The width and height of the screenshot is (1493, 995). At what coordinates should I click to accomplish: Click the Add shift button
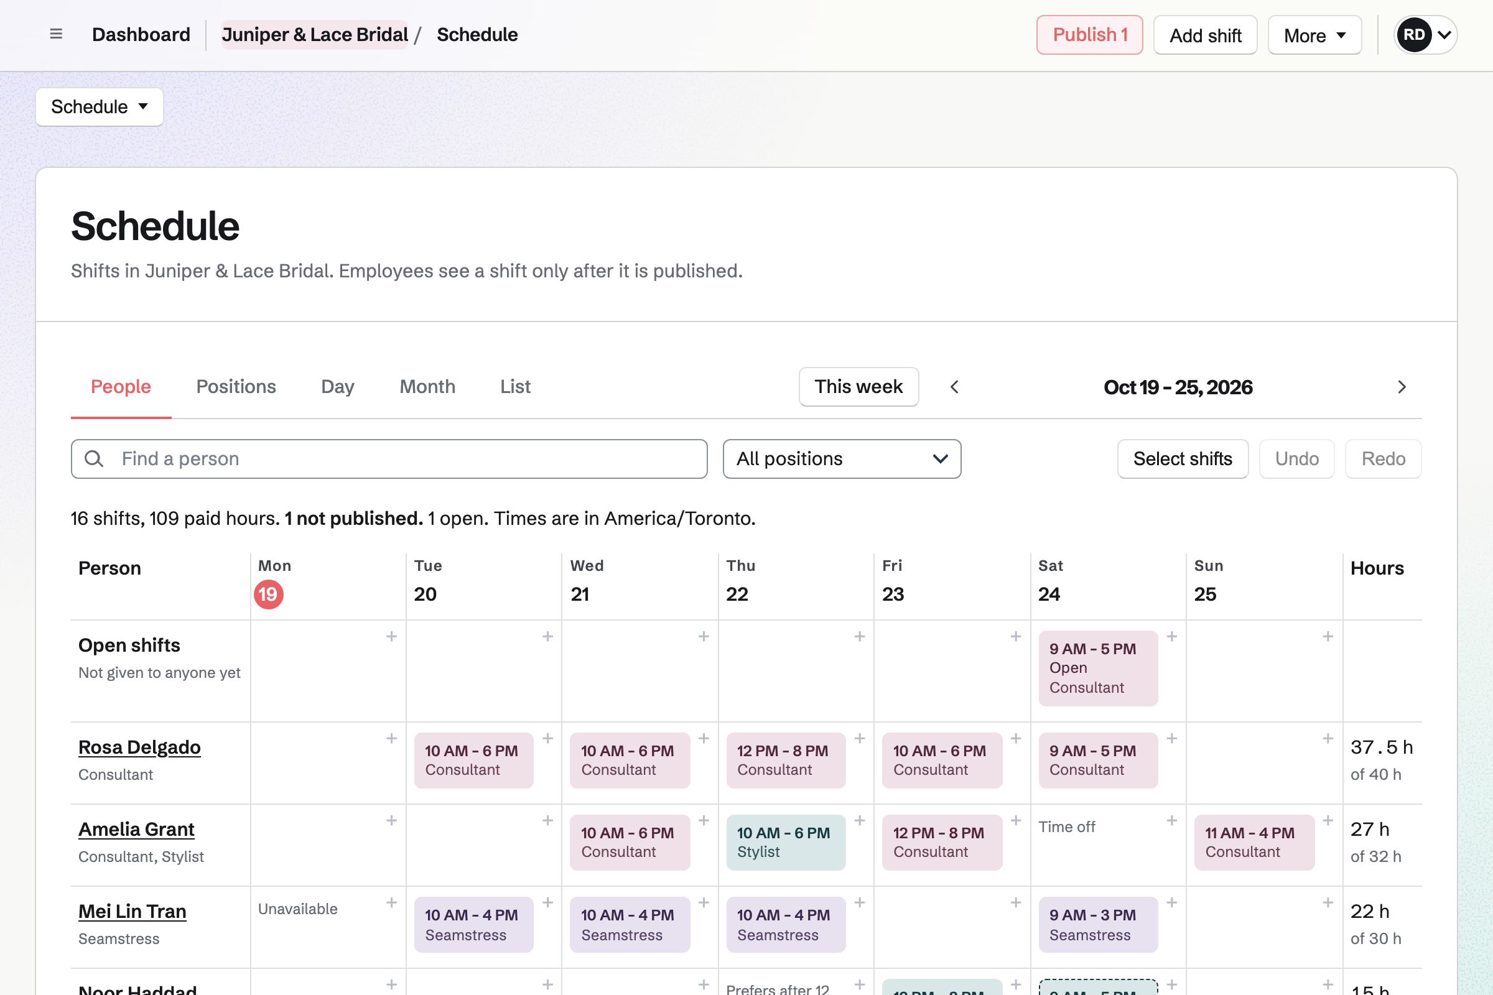pos(1206,35)
